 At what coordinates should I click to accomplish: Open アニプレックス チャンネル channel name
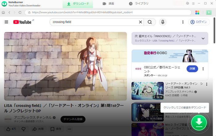[33, 118]
